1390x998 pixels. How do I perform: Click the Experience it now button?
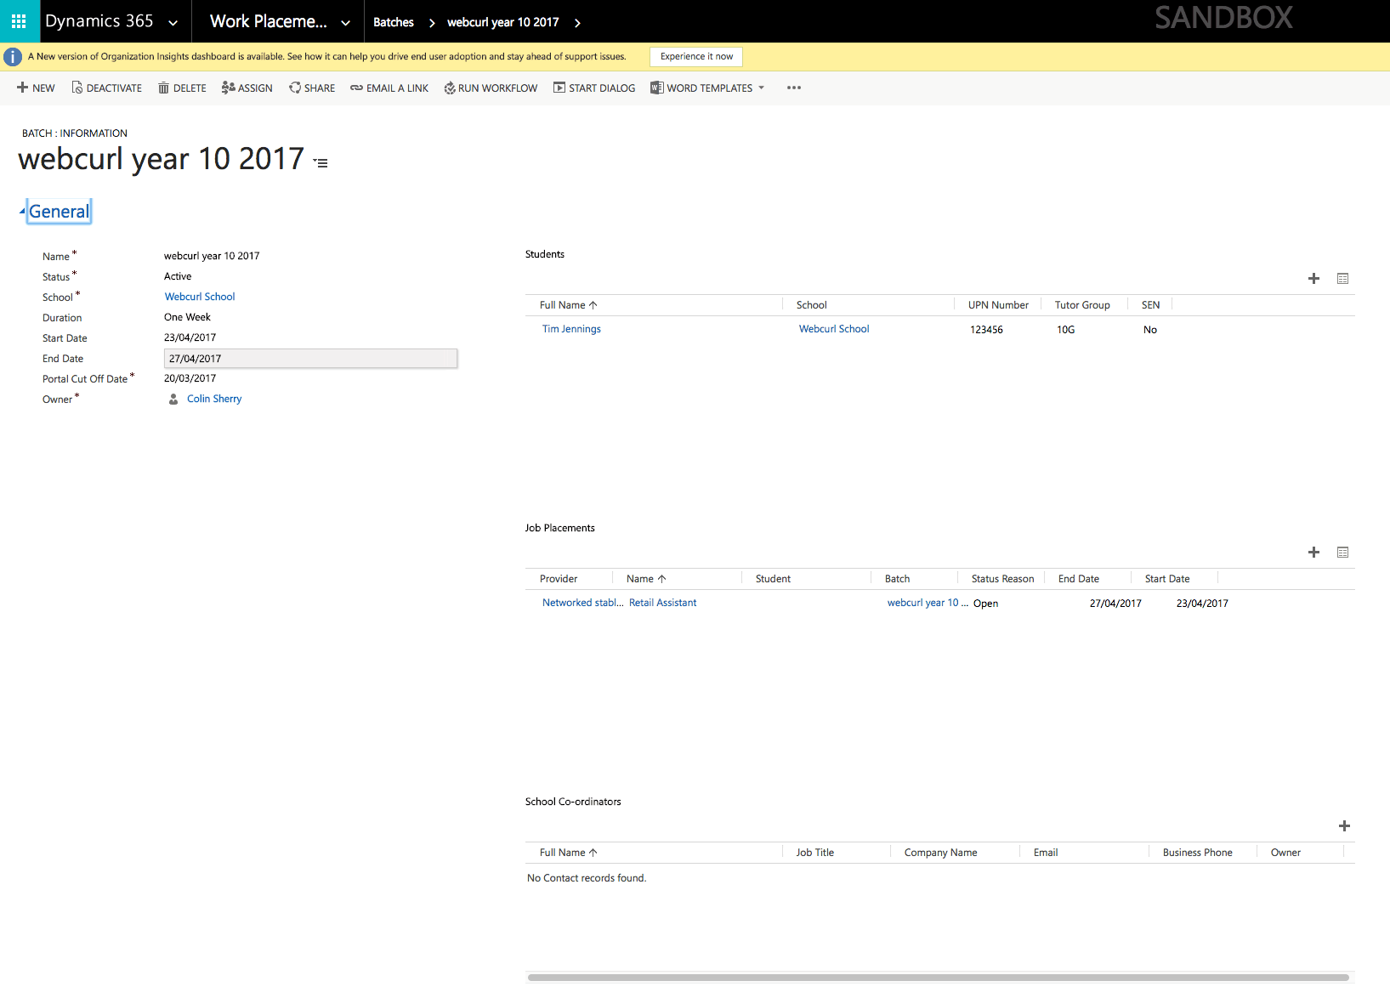pos(695,56)
